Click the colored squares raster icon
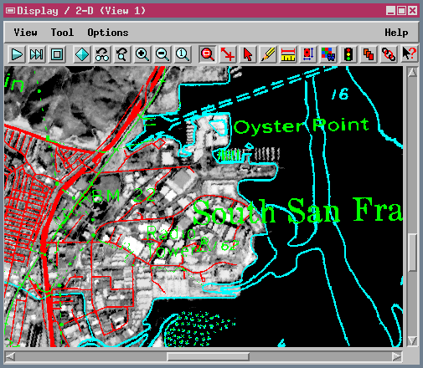 coord(328,54)
